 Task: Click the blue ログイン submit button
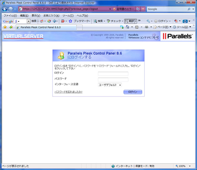(x=133, y=92)
